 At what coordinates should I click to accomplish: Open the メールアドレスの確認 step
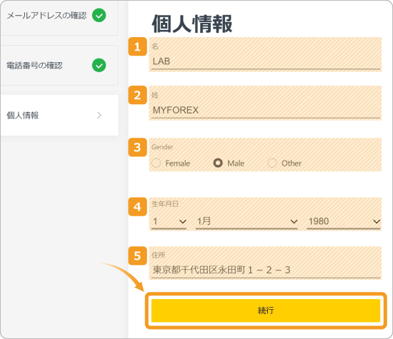[x=59, y=18]
